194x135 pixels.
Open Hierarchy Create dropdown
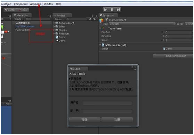tap(19, 19)
